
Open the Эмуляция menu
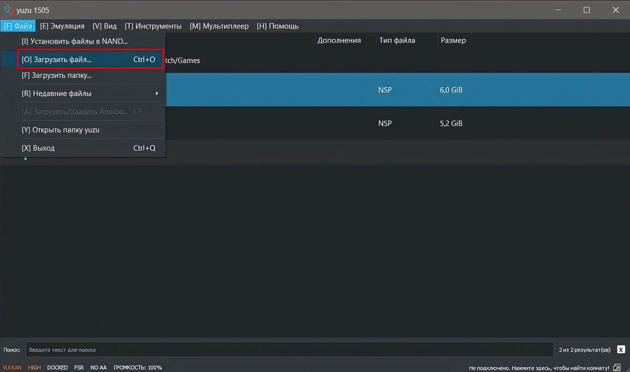click(x=62, y=26)
